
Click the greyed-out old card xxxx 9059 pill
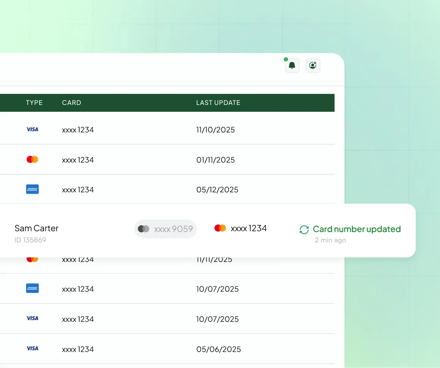(x=165, y=229)
